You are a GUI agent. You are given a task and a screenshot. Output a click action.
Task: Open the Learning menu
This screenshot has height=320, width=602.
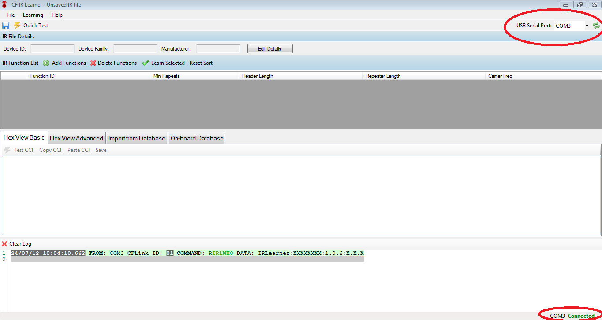[33, 15]
